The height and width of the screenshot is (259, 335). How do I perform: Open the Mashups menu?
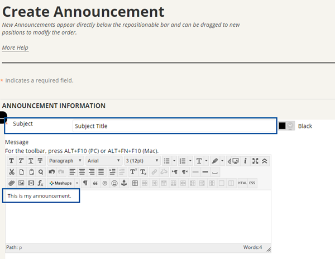pos(63,183)
